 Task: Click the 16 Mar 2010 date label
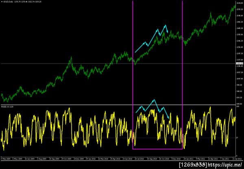click(x=103, y=159)
